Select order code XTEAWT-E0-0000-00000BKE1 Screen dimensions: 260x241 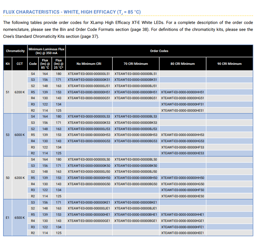click(x=135, y=203)
